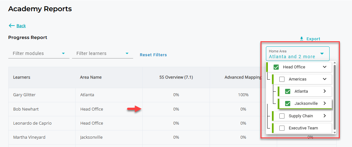Screen dimensions: 352x147
Task: Click the Filter modules caret icon
Action: pos(63,54)
